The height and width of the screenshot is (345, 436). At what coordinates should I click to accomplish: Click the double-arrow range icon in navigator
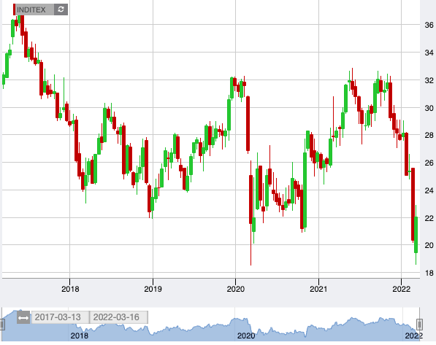click(23, 317)
